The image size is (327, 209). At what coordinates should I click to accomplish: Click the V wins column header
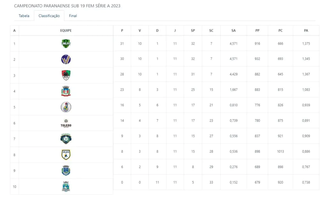140,31
